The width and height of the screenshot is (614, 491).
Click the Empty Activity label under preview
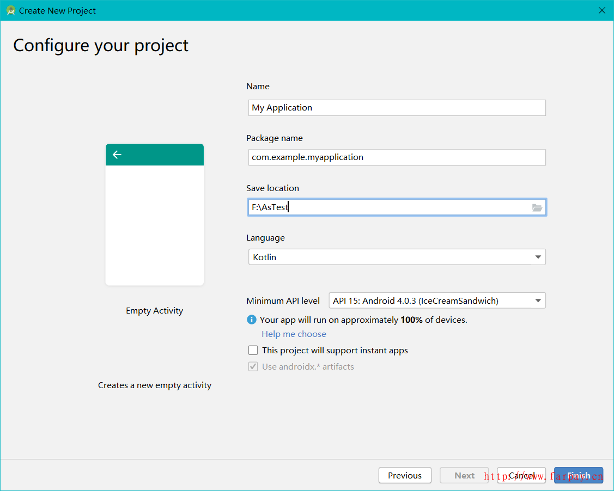tap(155, 311)
